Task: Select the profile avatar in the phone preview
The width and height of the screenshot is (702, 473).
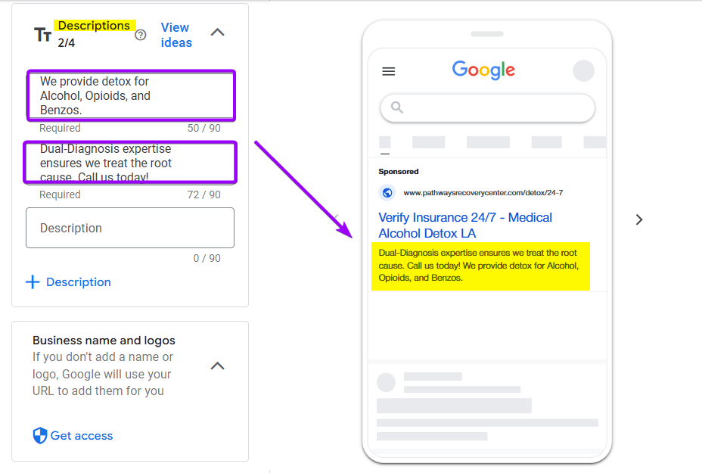Action: pos(583,70)
